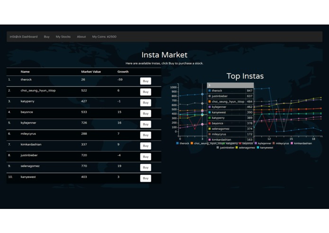
Task: Click justinbieber 637 row in chart tooltip
Action: click(x=231, y=96)
